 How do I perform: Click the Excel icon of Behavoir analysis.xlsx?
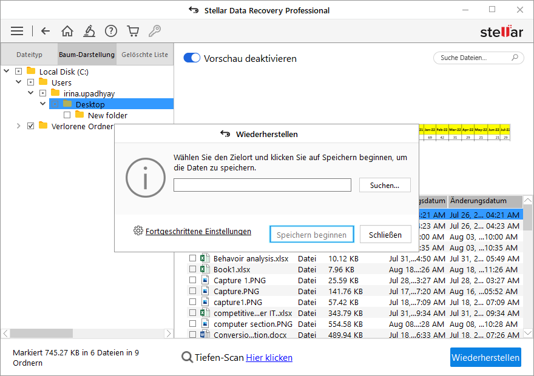click(x=204, y=258)
